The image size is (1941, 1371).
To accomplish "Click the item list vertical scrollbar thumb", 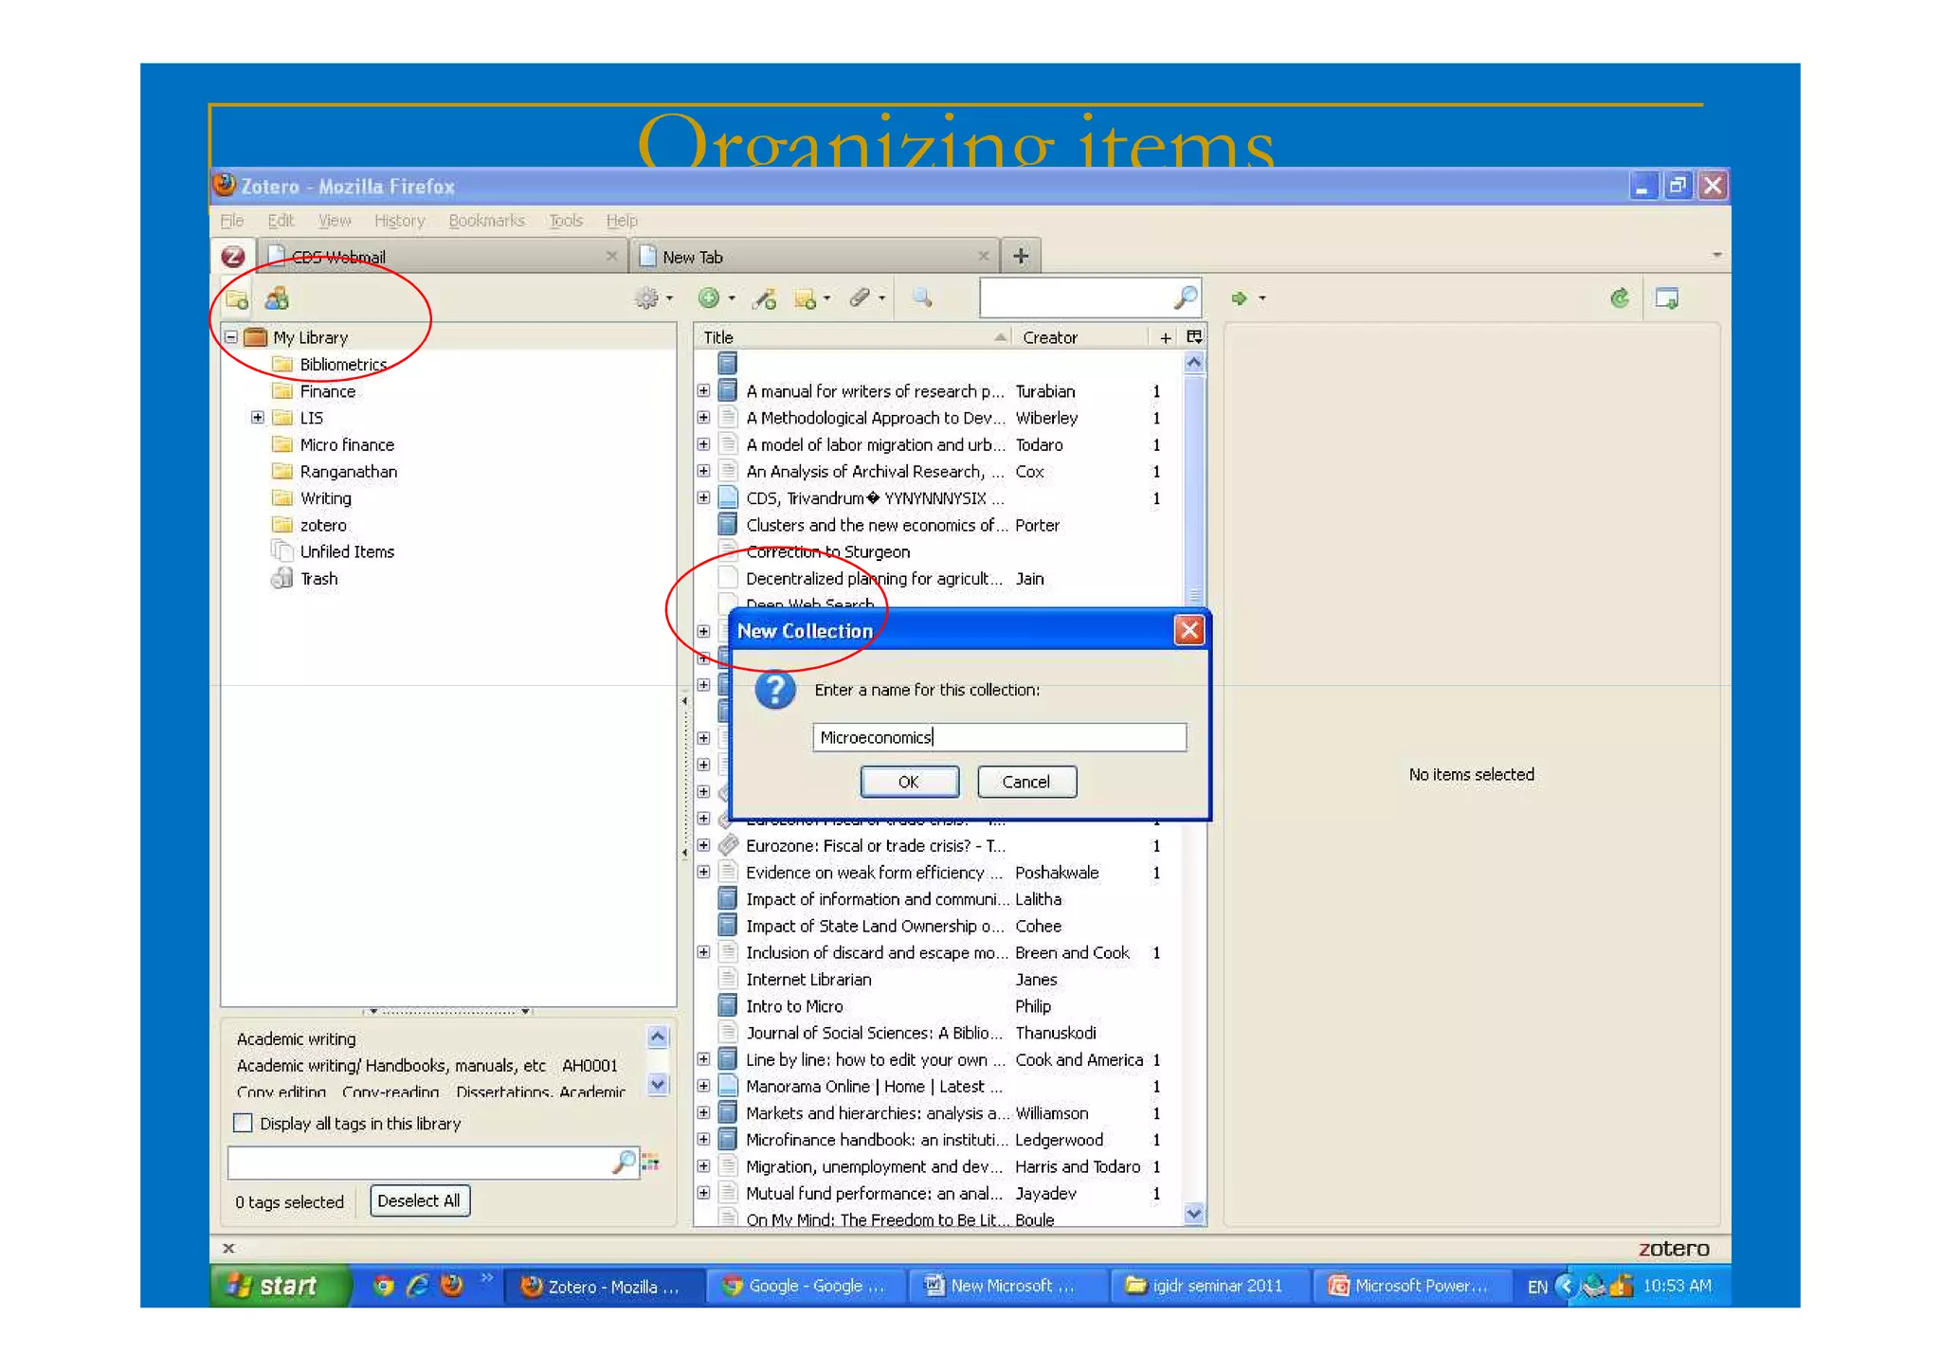I will (x=1194, y=483).
